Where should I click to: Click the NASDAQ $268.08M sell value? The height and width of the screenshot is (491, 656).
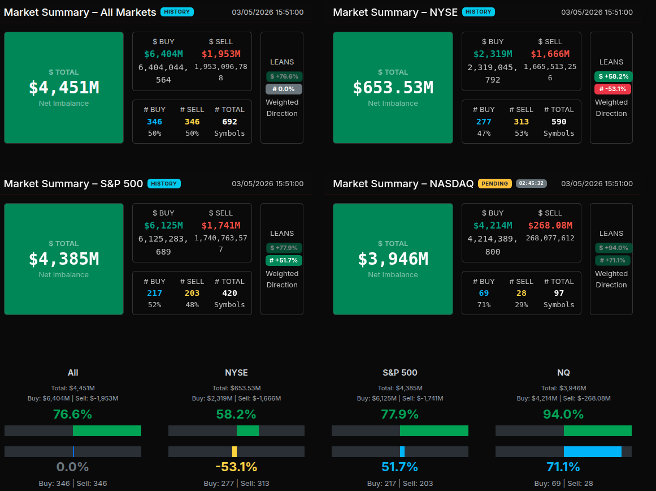pyautogui.click(x=550, y=226)
